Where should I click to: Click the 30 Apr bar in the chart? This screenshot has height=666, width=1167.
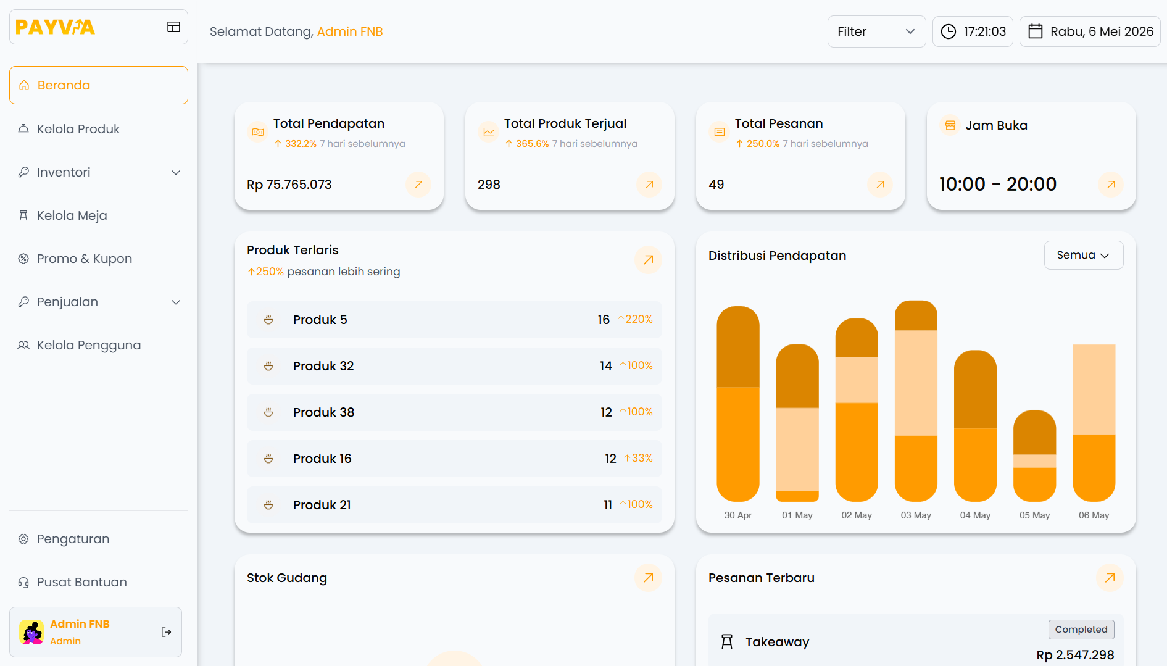coord(738,404)
